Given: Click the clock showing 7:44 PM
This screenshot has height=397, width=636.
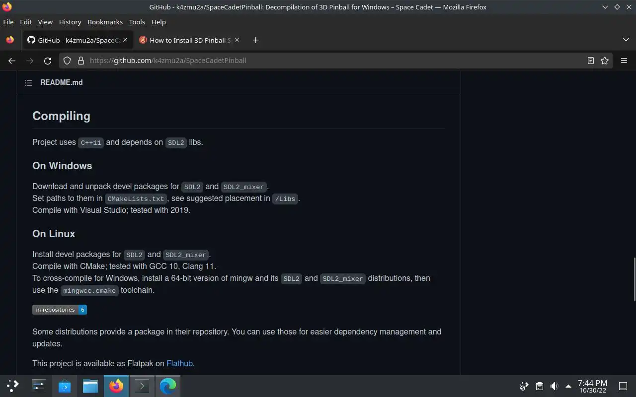Looking at the screenshot, I should [592, 386].
